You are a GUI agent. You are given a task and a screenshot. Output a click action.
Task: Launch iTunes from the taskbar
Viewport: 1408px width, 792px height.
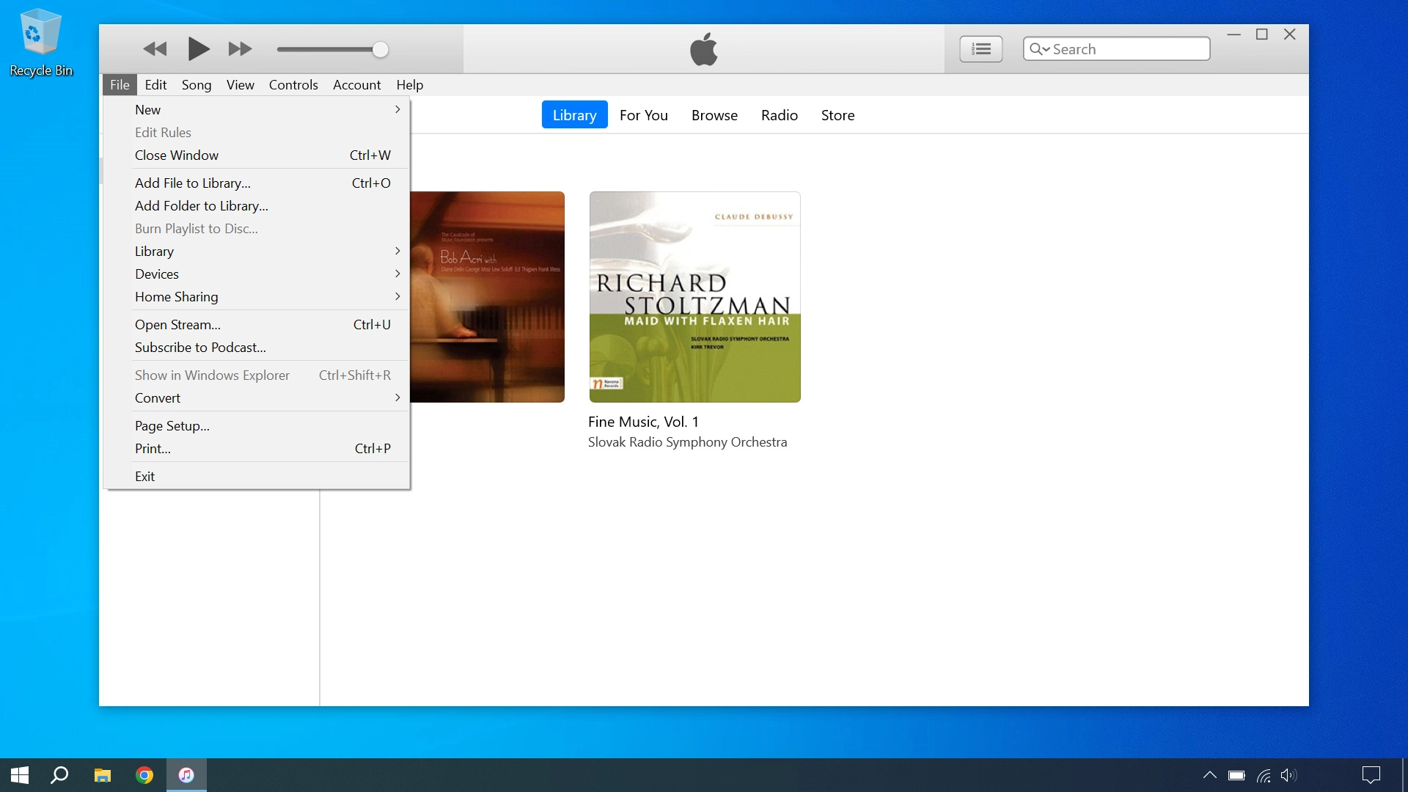point(186,775)
